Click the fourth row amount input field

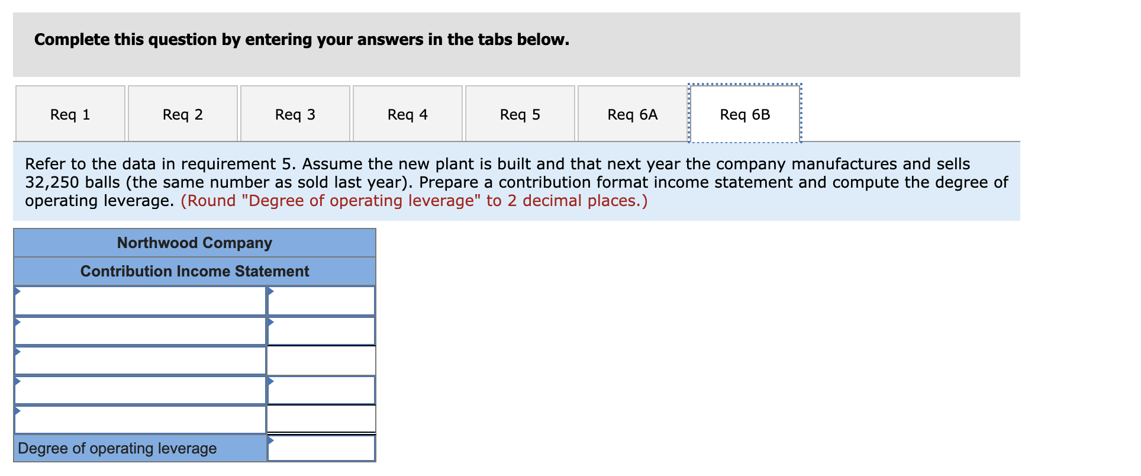321,391
